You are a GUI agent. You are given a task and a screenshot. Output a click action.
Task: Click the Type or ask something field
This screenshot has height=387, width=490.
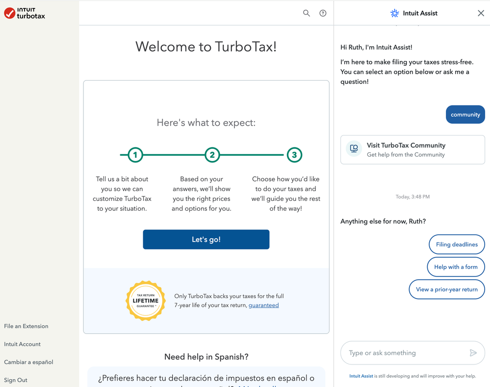(413, 353)
